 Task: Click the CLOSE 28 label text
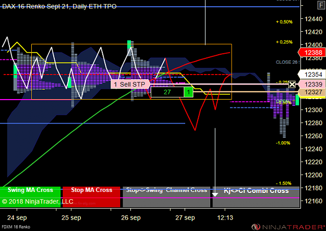pyautogui.click(x=287, y=62)
